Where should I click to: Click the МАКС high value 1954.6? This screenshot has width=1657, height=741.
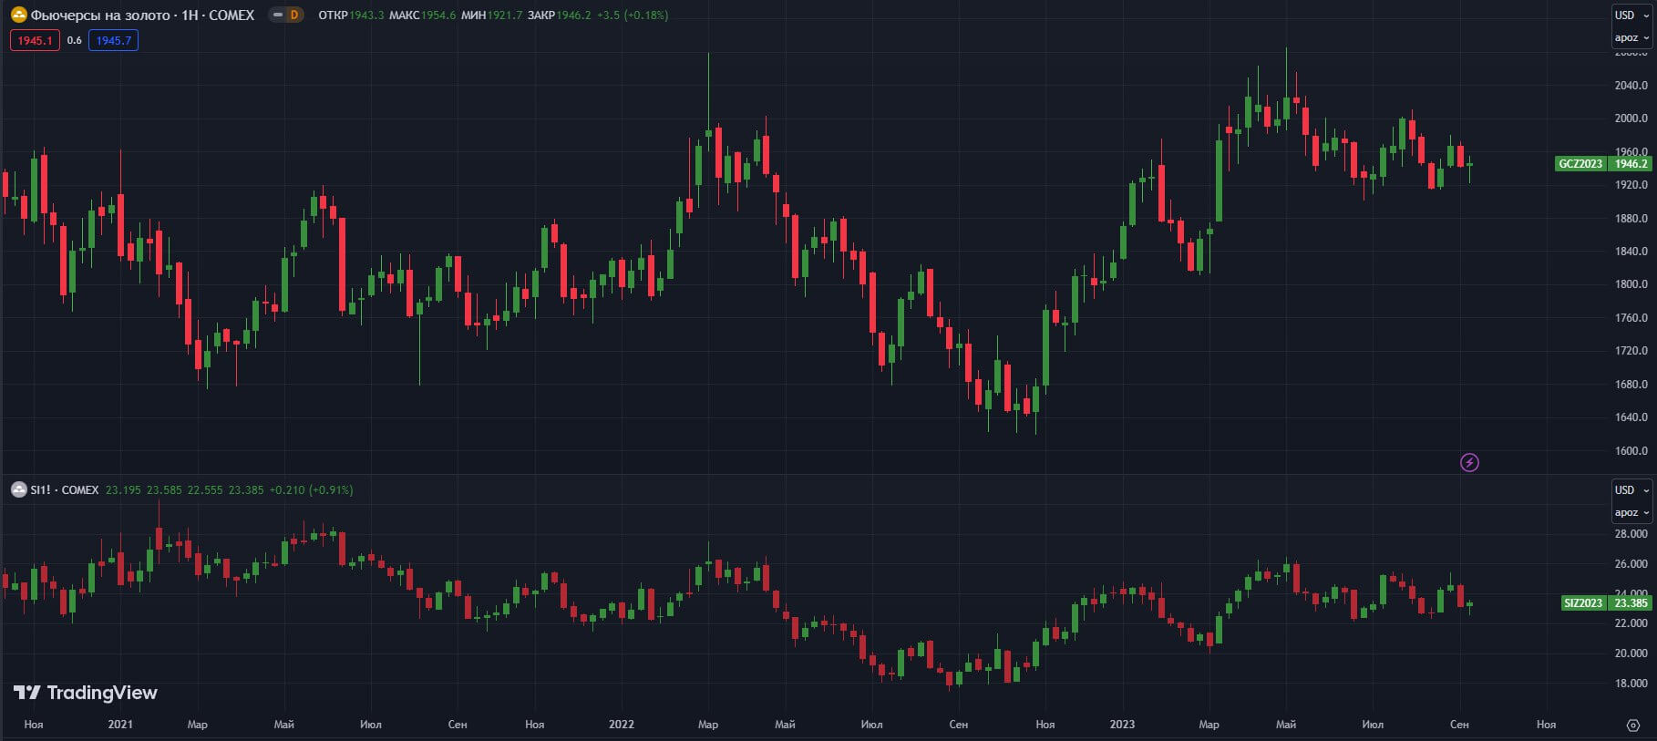click(438, 15)
